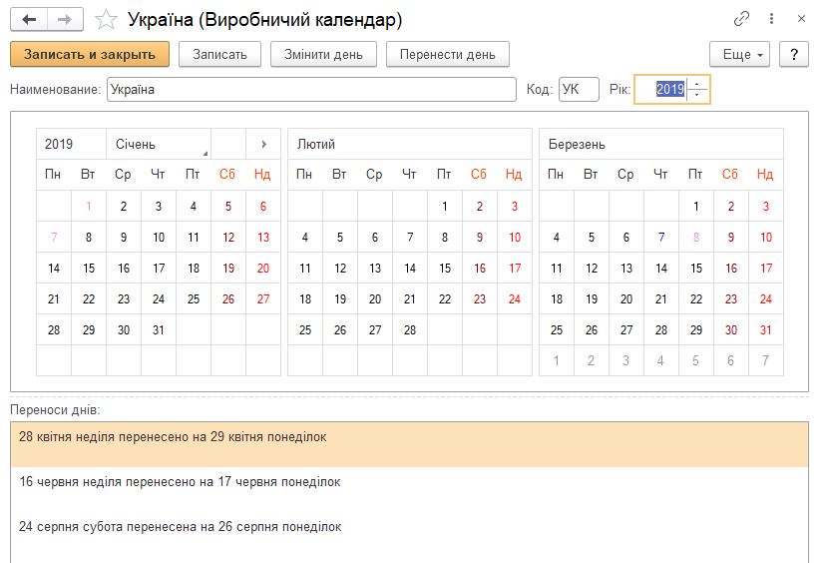Click Записать и закрыть button
The height and width of the screenshot is (563, 825).
(x=90, y=54)
